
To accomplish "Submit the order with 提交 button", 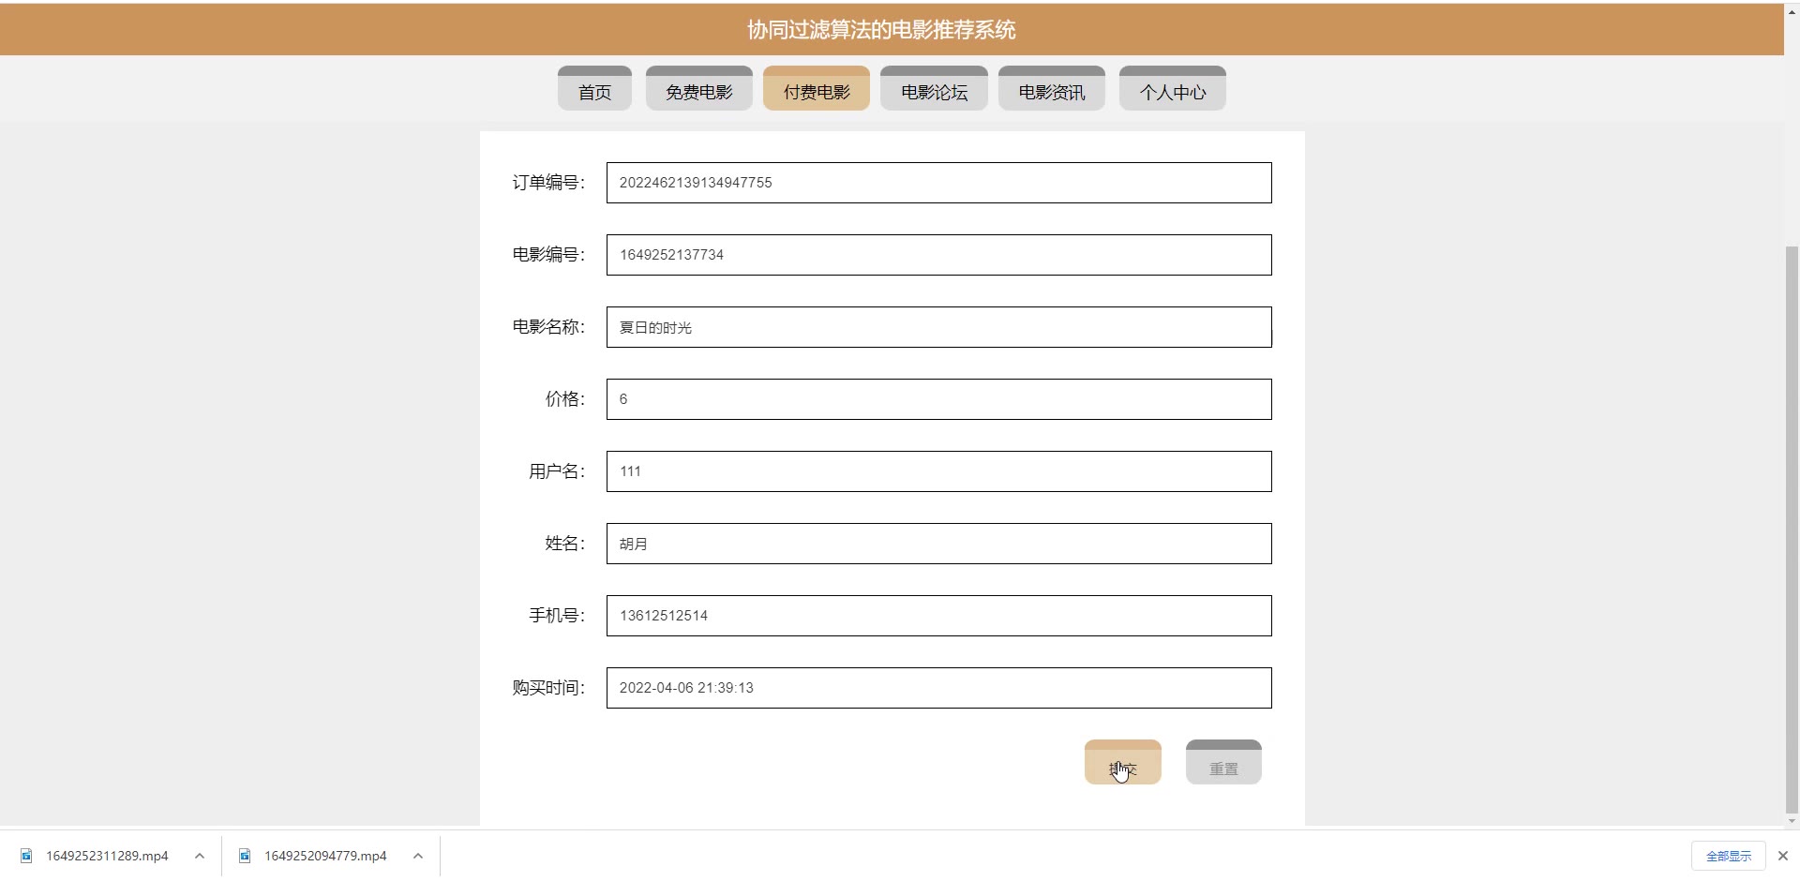I will (x=1123, y=762).
